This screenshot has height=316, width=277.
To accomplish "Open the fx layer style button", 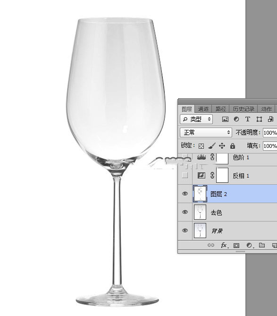I will pos(225,245).
